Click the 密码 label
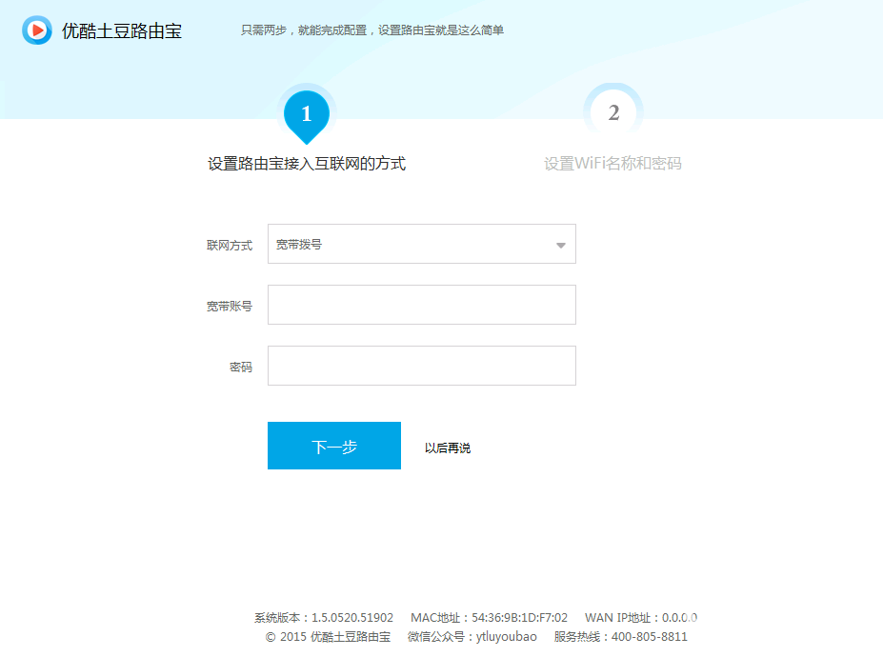This screenshot has height=657, width=883. 241,367
